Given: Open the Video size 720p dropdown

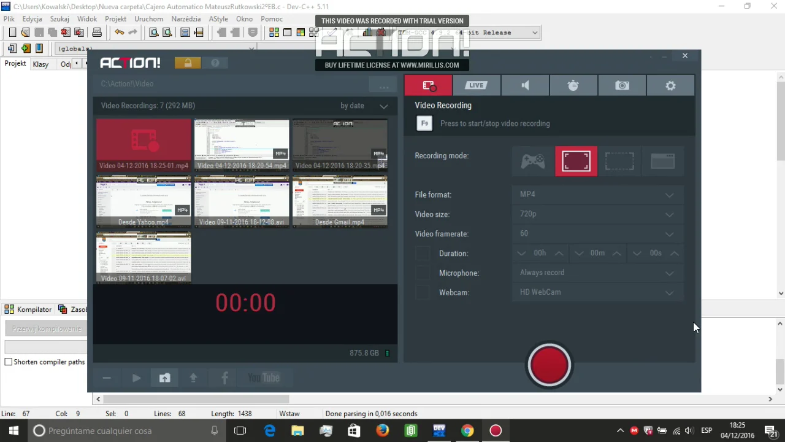Looking at the screenshot, I should pyautogui.click(x=598, y=214).
